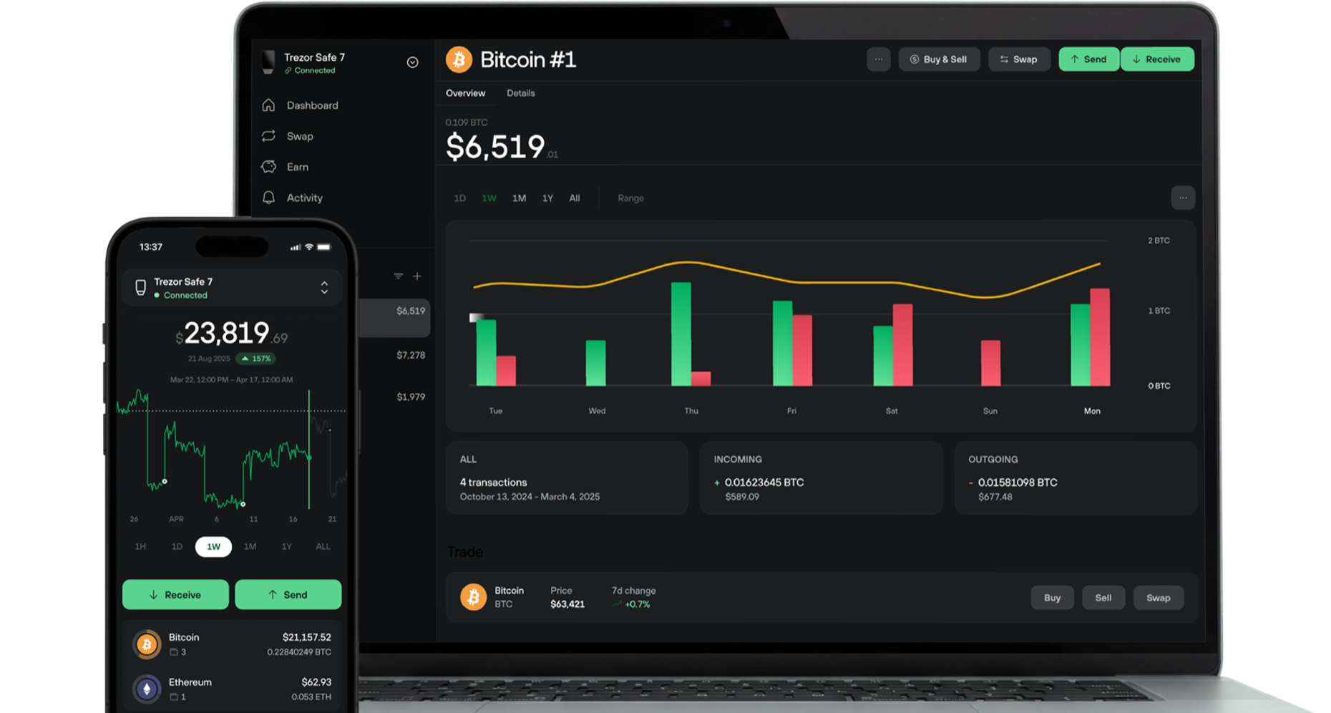Select 1M chart range on laptop

(519, 198)
